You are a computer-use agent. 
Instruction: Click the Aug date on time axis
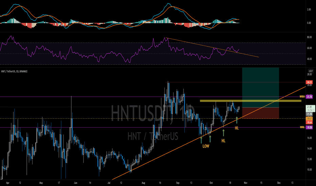click(x=143, y=183)
